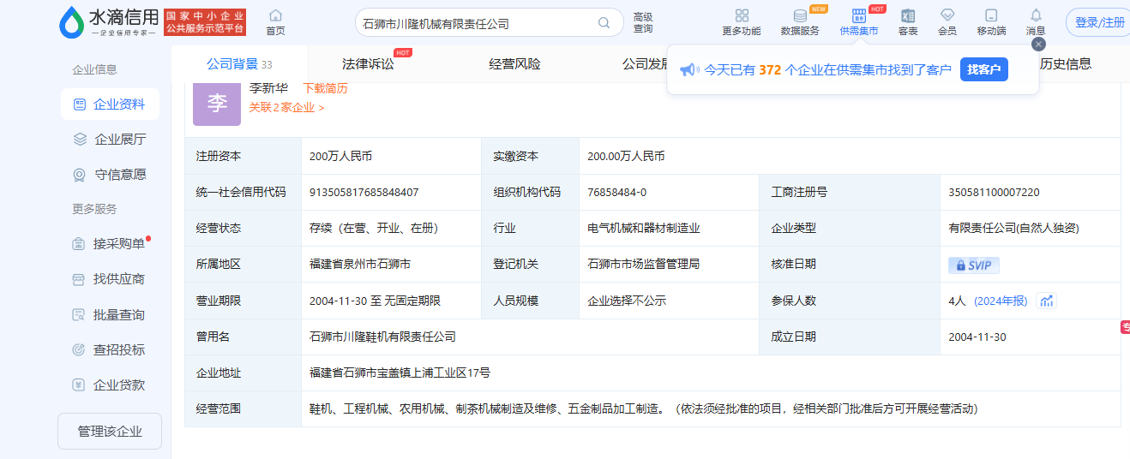Click the search magnifier icon
Screen dimensions: 1130x459
[604, 23]
